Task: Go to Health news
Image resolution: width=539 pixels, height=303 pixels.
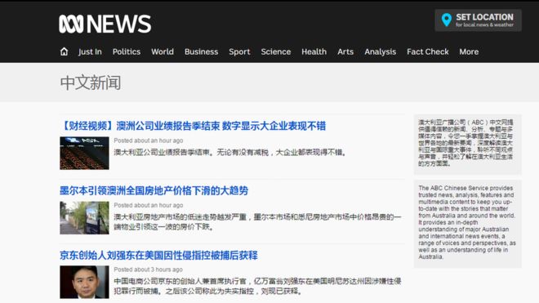Action: pos(314,51)
